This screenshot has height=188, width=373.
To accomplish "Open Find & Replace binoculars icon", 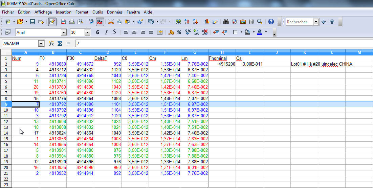I will pyautogui.click(x=226, y=22).
